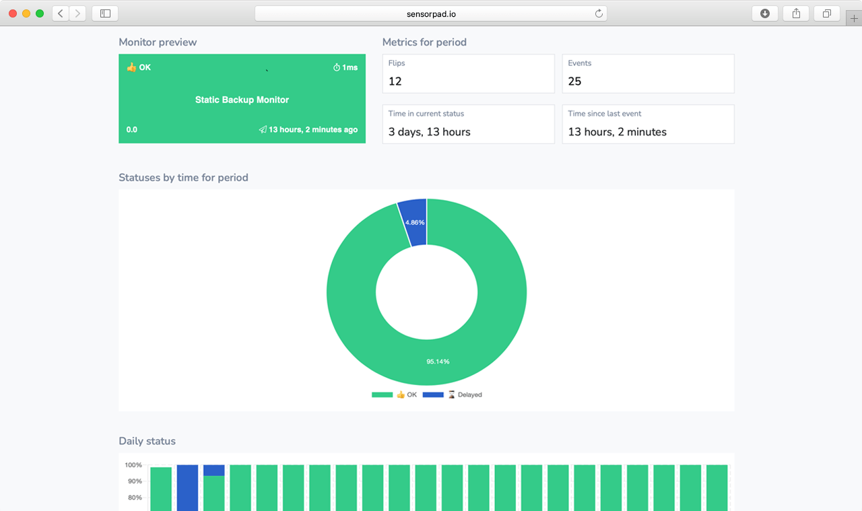Click the Time since last event card
862x511 pixels.
[x=648, y=124]
